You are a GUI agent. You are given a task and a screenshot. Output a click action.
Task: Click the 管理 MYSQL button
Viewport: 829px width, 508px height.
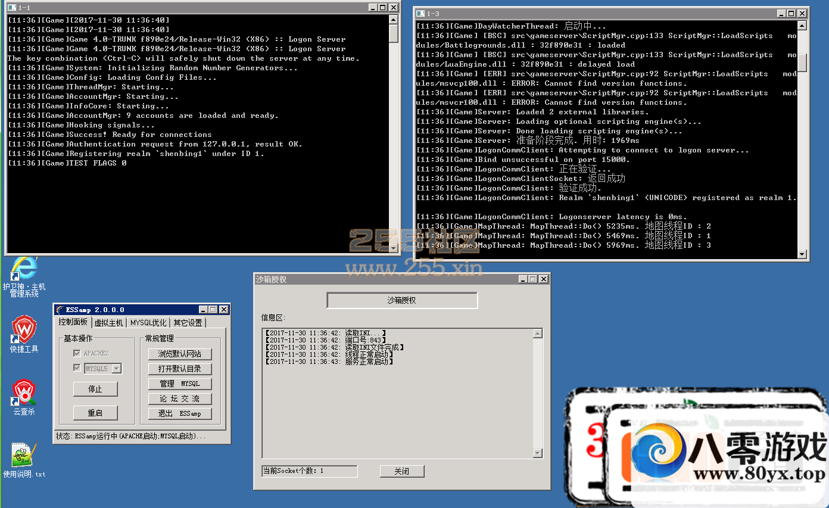click(x=180, y=384)
